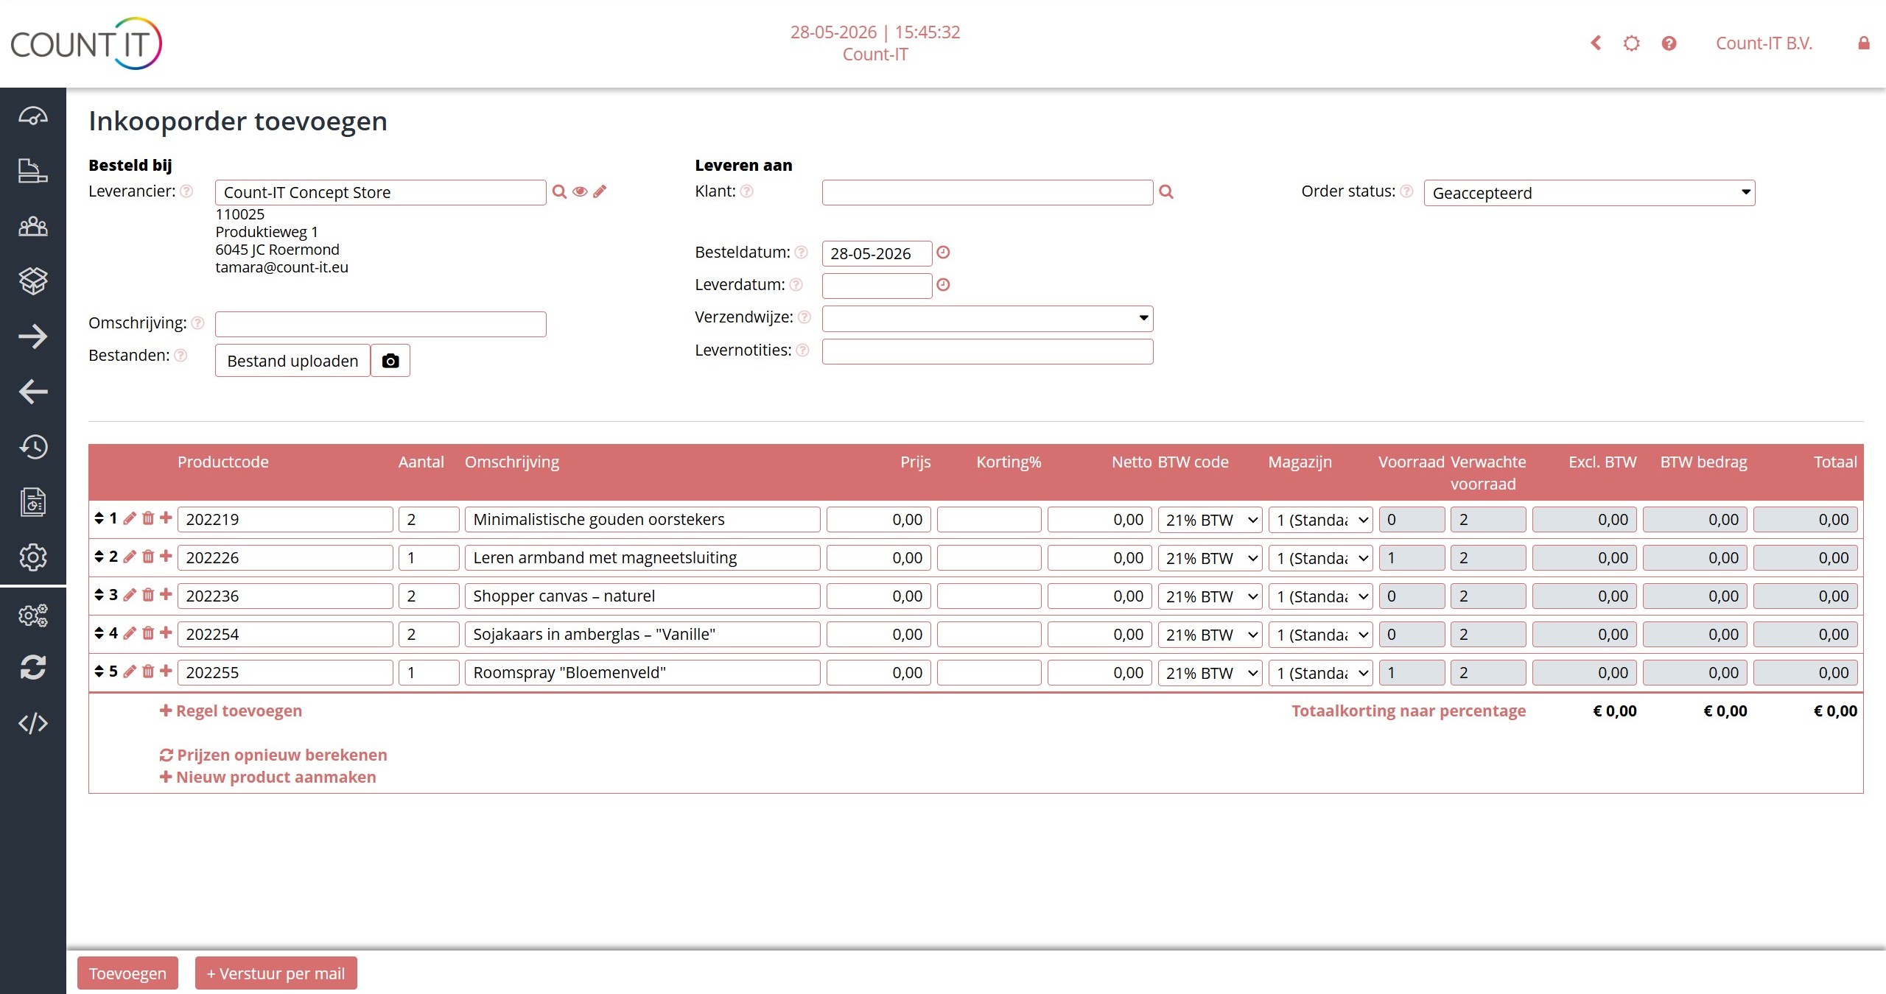Open Magazijn dropdown for Roomspray row
Image resolution: width=1886 pixels, height=994 pixels.
[1320, 673]
